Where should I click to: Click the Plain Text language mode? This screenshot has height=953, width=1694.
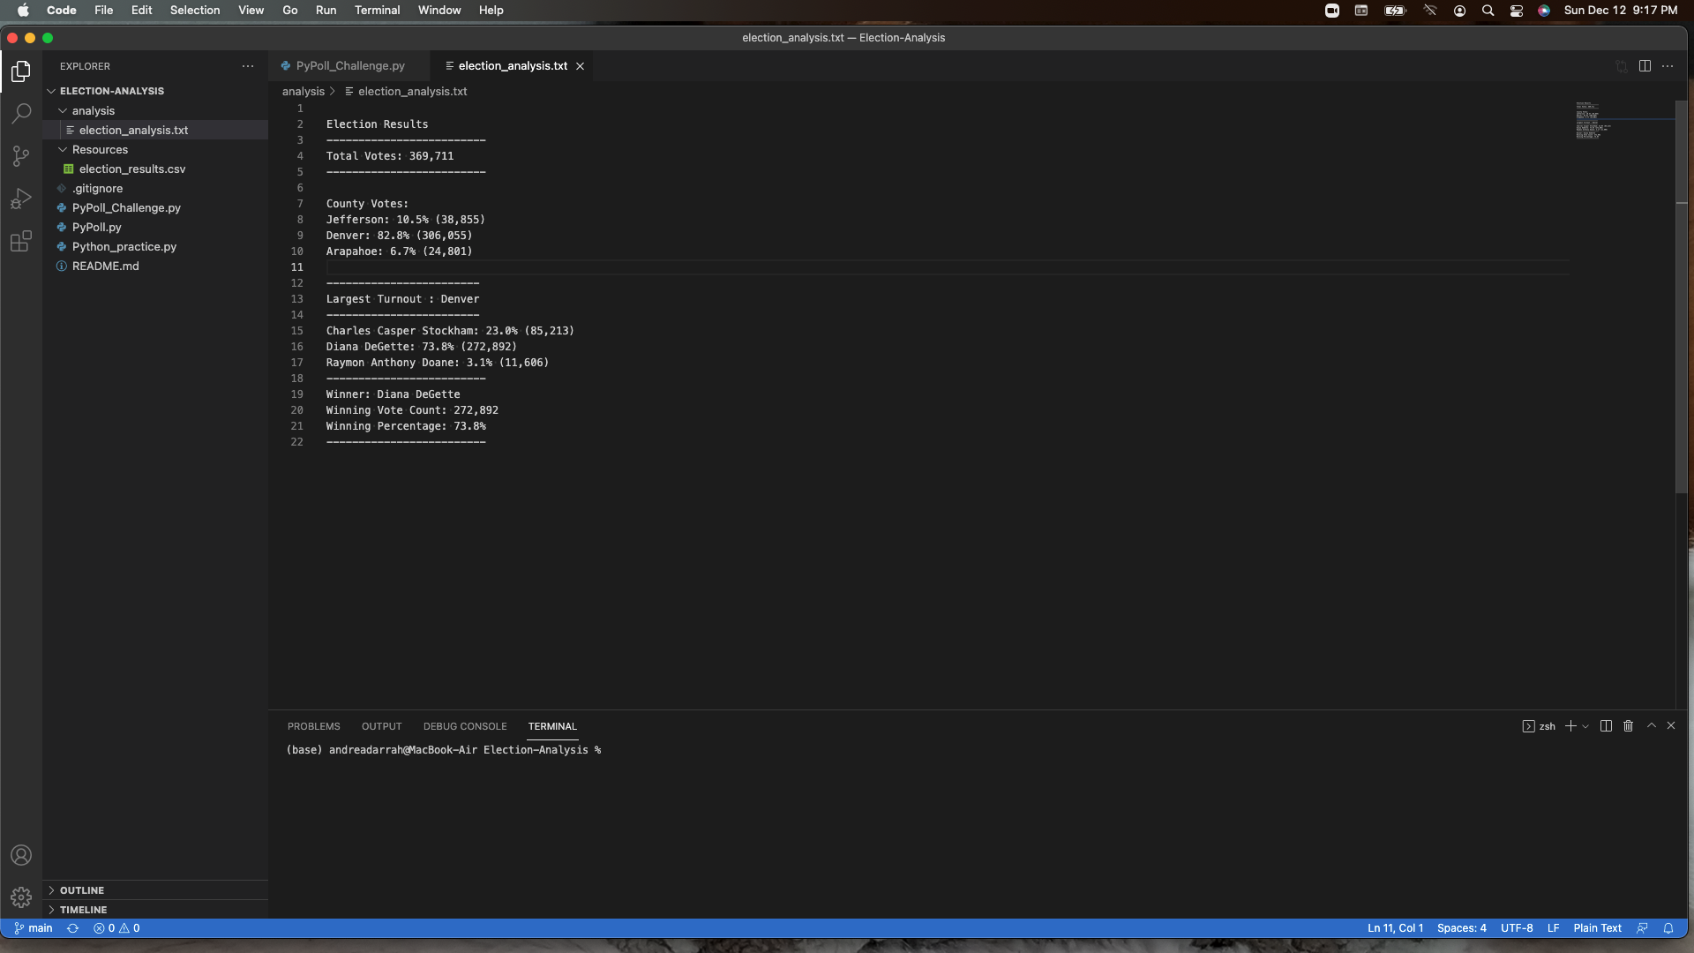click(1597, 928)
